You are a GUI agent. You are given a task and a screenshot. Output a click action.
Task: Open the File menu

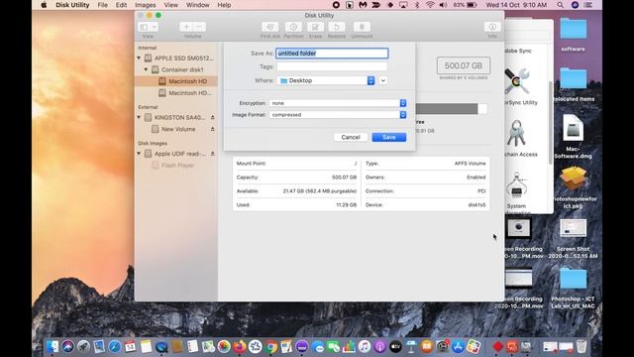pyautogui.click(x=102, y=5)
